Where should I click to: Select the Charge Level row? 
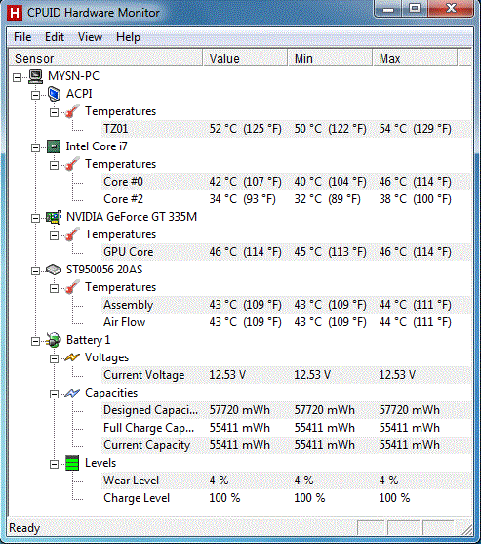pyautogui.click(x=286, y=498)
